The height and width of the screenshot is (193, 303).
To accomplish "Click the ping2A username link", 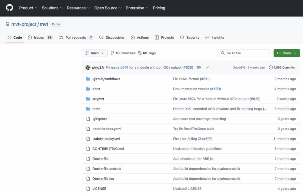I will pyautogui.click(x=98, y=67).
